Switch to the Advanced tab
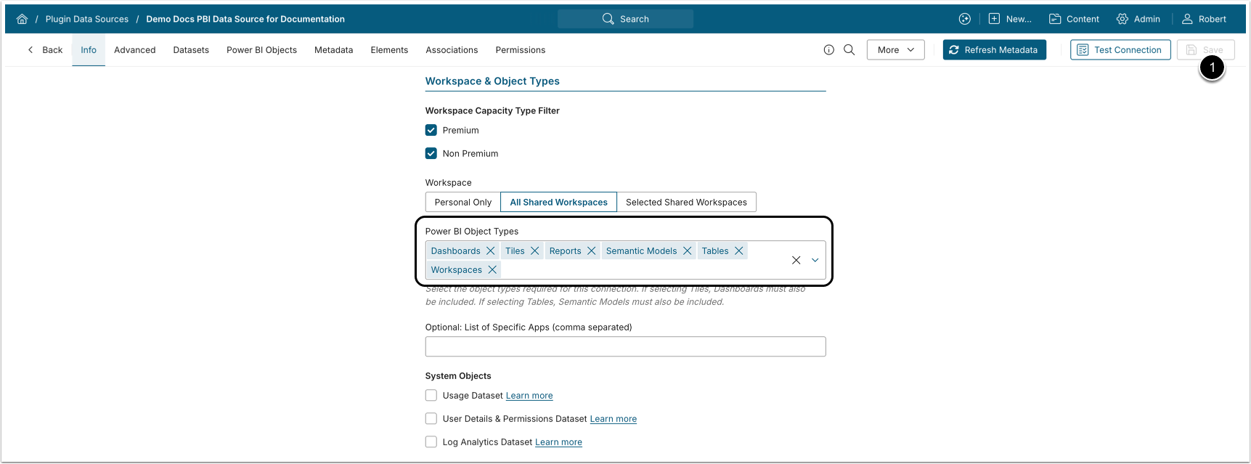 (x=134, y=50)
